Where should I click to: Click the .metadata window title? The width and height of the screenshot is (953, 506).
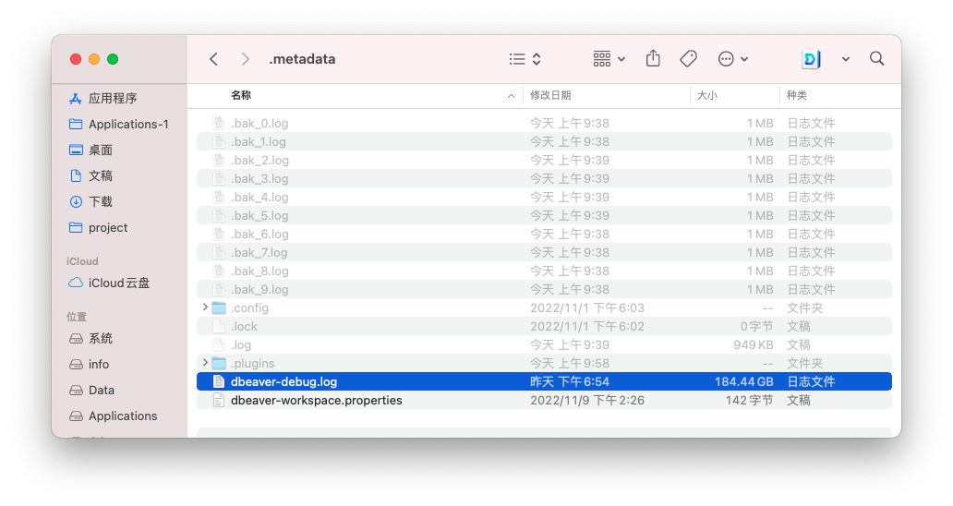click(302, 59)
